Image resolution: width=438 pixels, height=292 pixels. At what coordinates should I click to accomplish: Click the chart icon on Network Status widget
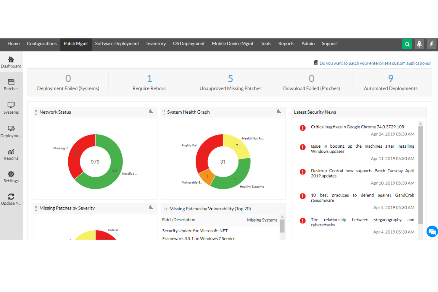151,111
